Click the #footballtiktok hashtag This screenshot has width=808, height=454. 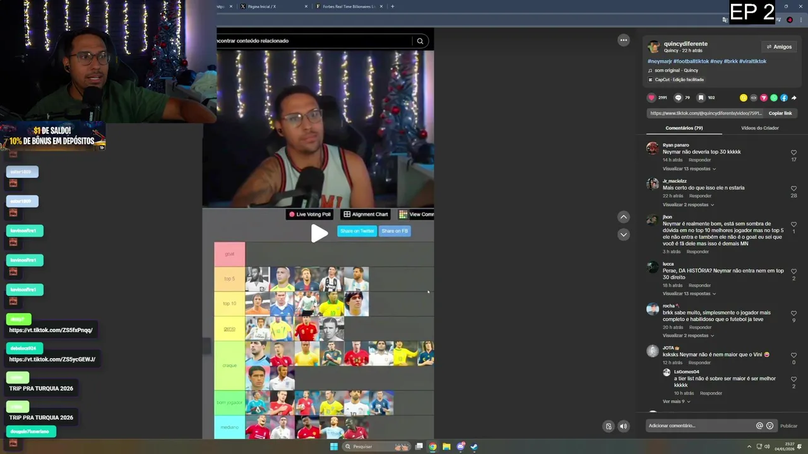691,61
